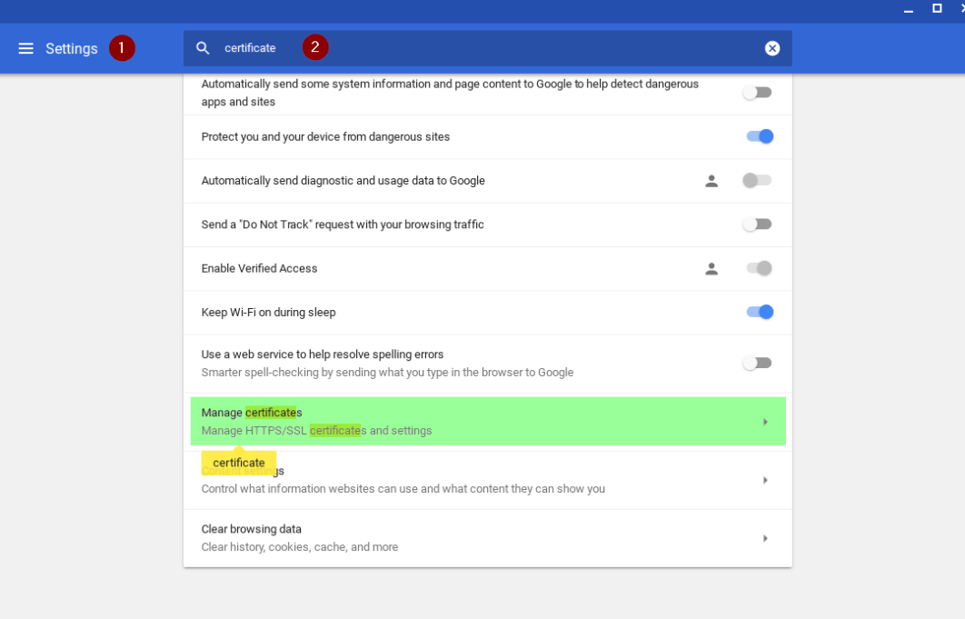The width and height of the screenshot is (965, 619).
Task: Toggle Enable Verified Access
Action: [x=757, y=267]
